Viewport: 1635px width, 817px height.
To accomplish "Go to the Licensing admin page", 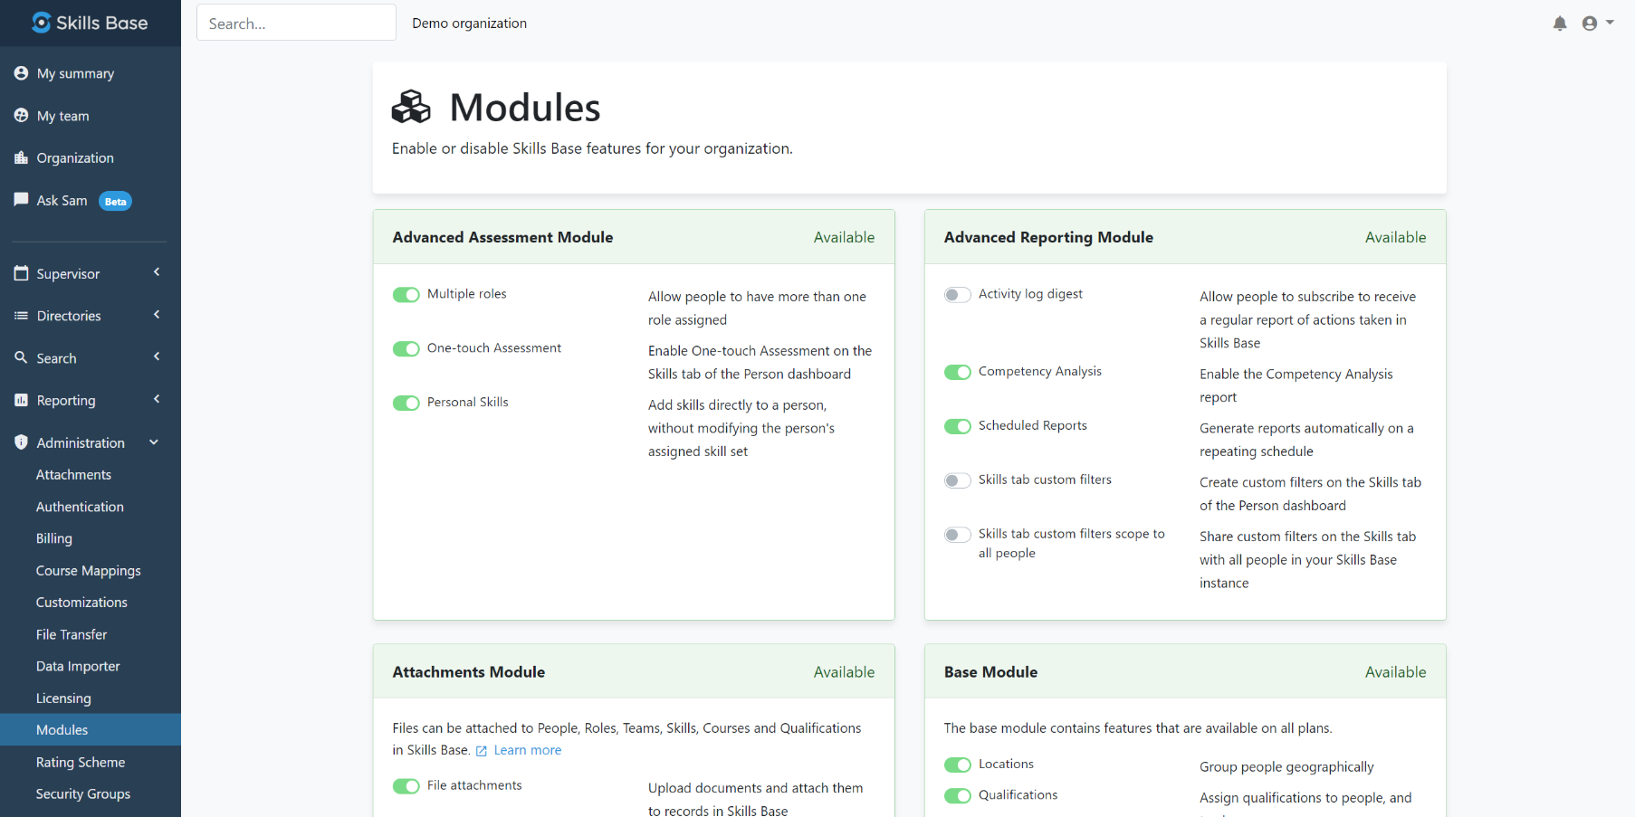I will click(x=63, y=698).
